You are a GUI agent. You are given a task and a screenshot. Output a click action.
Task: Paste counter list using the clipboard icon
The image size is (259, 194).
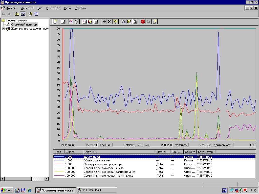coord(129,22)
